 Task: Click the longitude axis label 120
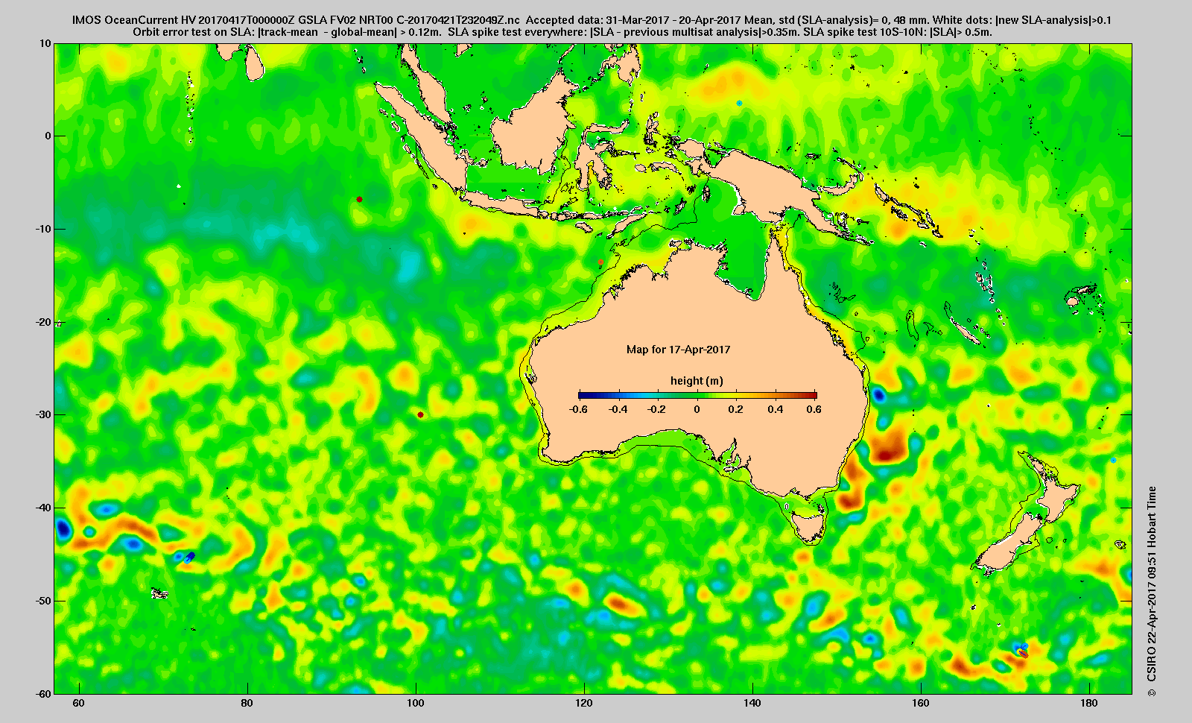tap(583, 704)
